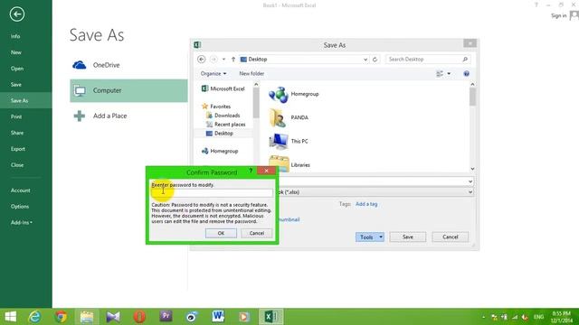This screenshot has height=325, width=579.
Task: Click OK in Confirm Password dialog
Action: tap(221, 233)
